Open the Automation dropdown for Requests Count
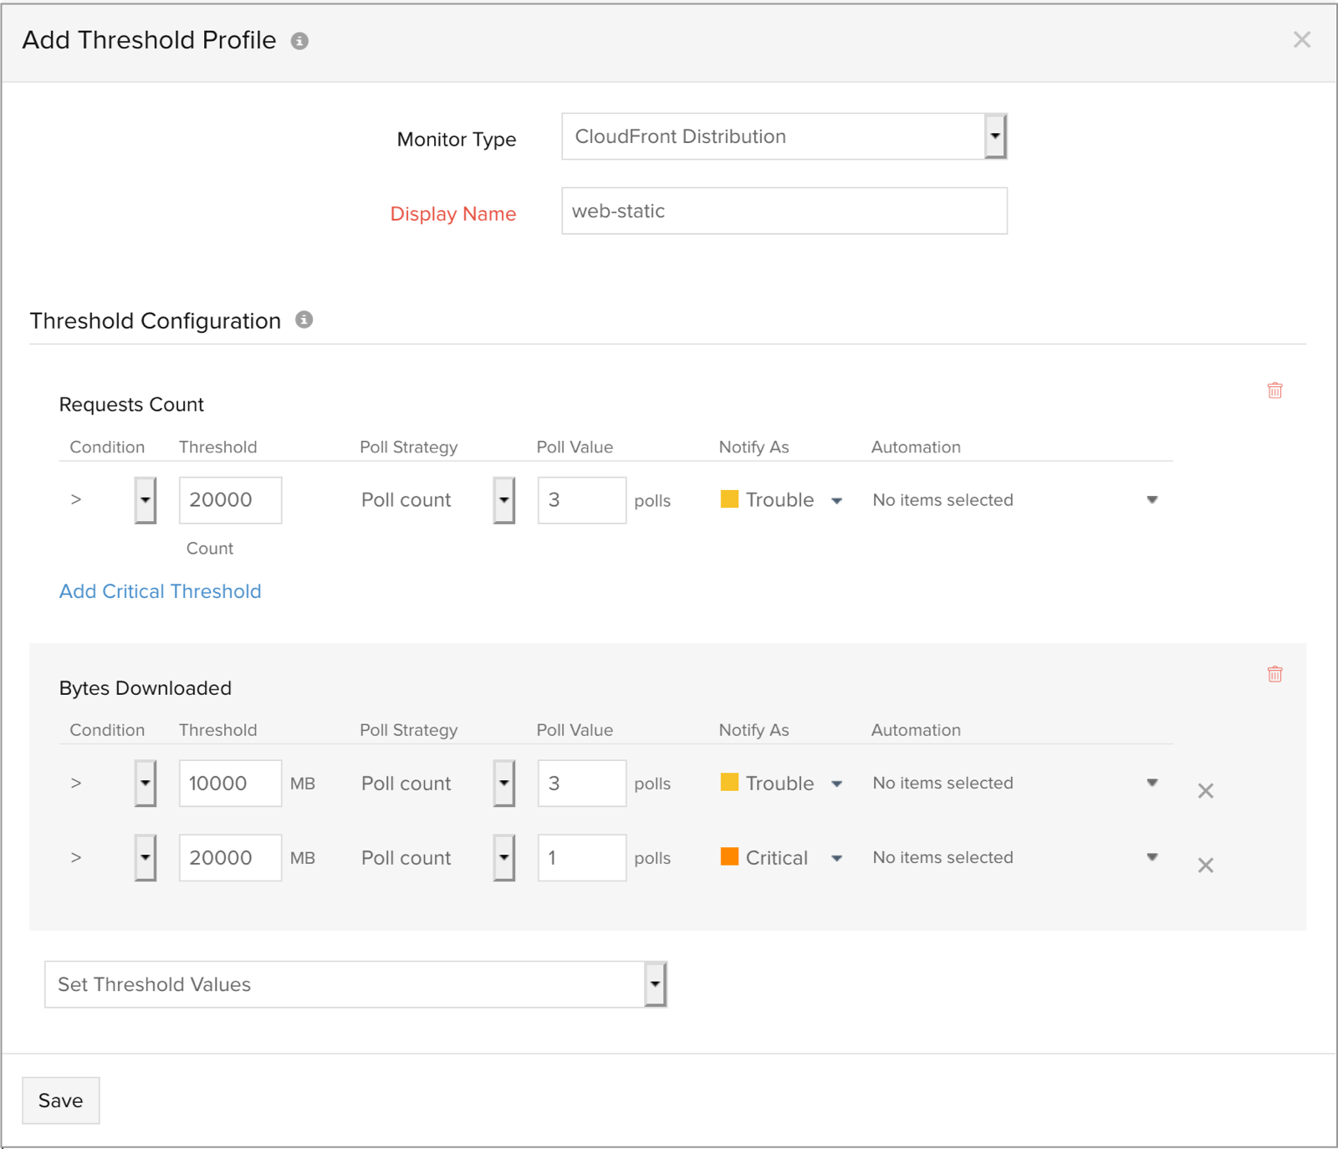This screenshot has height=1149, width=1338. [x=1152, y=499]
